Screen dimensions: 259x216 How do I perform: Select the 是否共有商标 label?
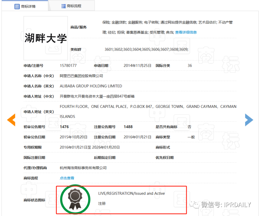(166, 127)
